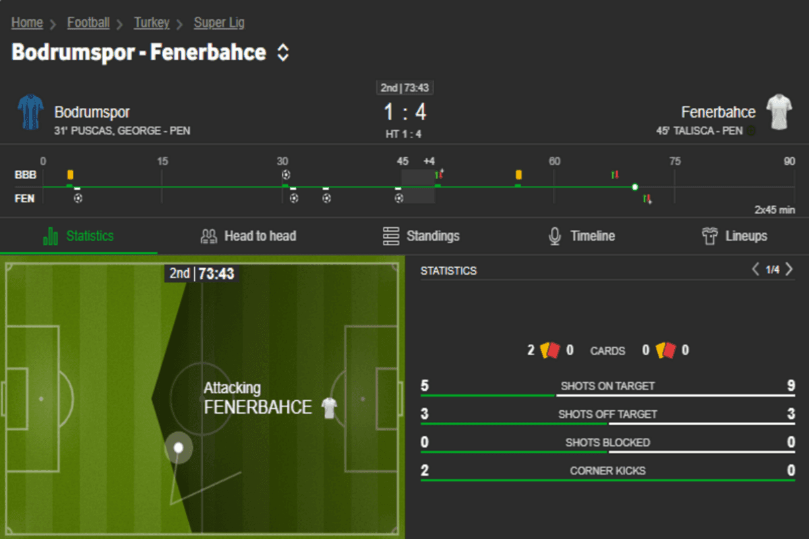
Task: Click Fenerbahce's white jersey icon
Action: pos(779,113)
